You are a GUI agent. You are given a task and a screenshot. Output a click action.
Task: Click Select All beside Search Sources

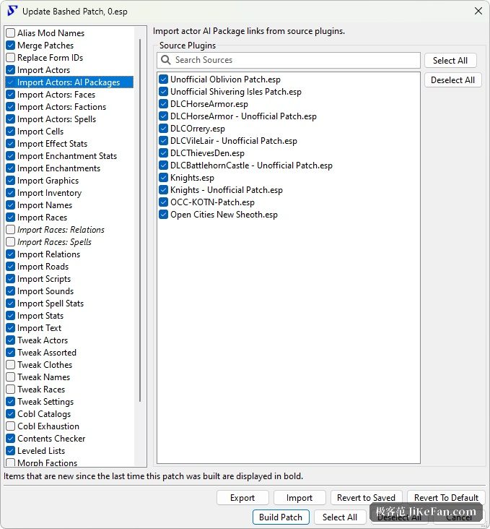(450, 61)
